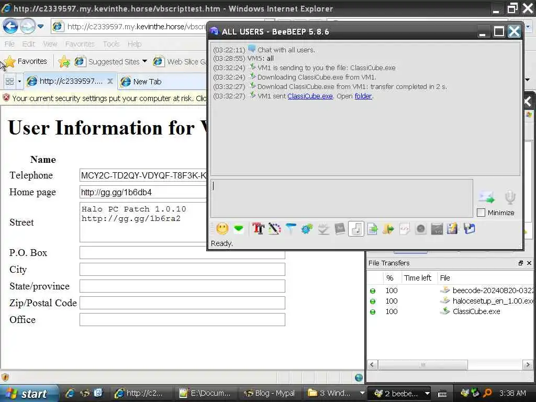
Task: Expand the Suggested Sites dropdown
Action: [144, 61]
